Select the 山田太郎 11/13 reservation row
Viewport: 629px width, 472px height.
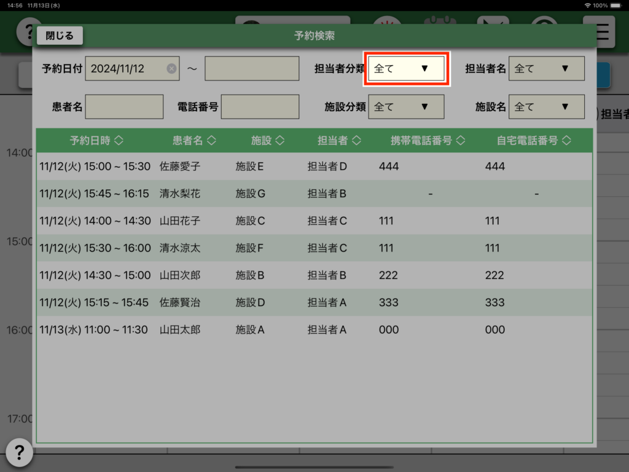click(x=314, y=329)
